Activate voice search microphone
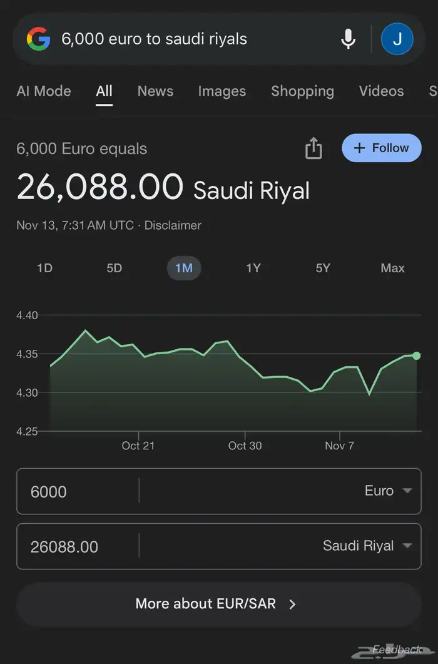This screenshot has height=664, width=438. tap(349, 39)
